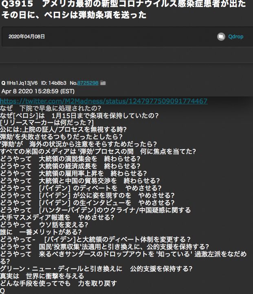Click the closing Q signature
Screen dimensions: 253x294
click(x=2, y=291)
